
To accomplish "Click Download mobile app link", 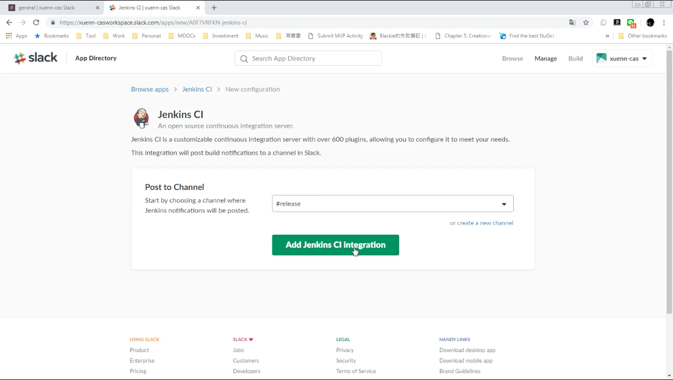I will 466,361.
